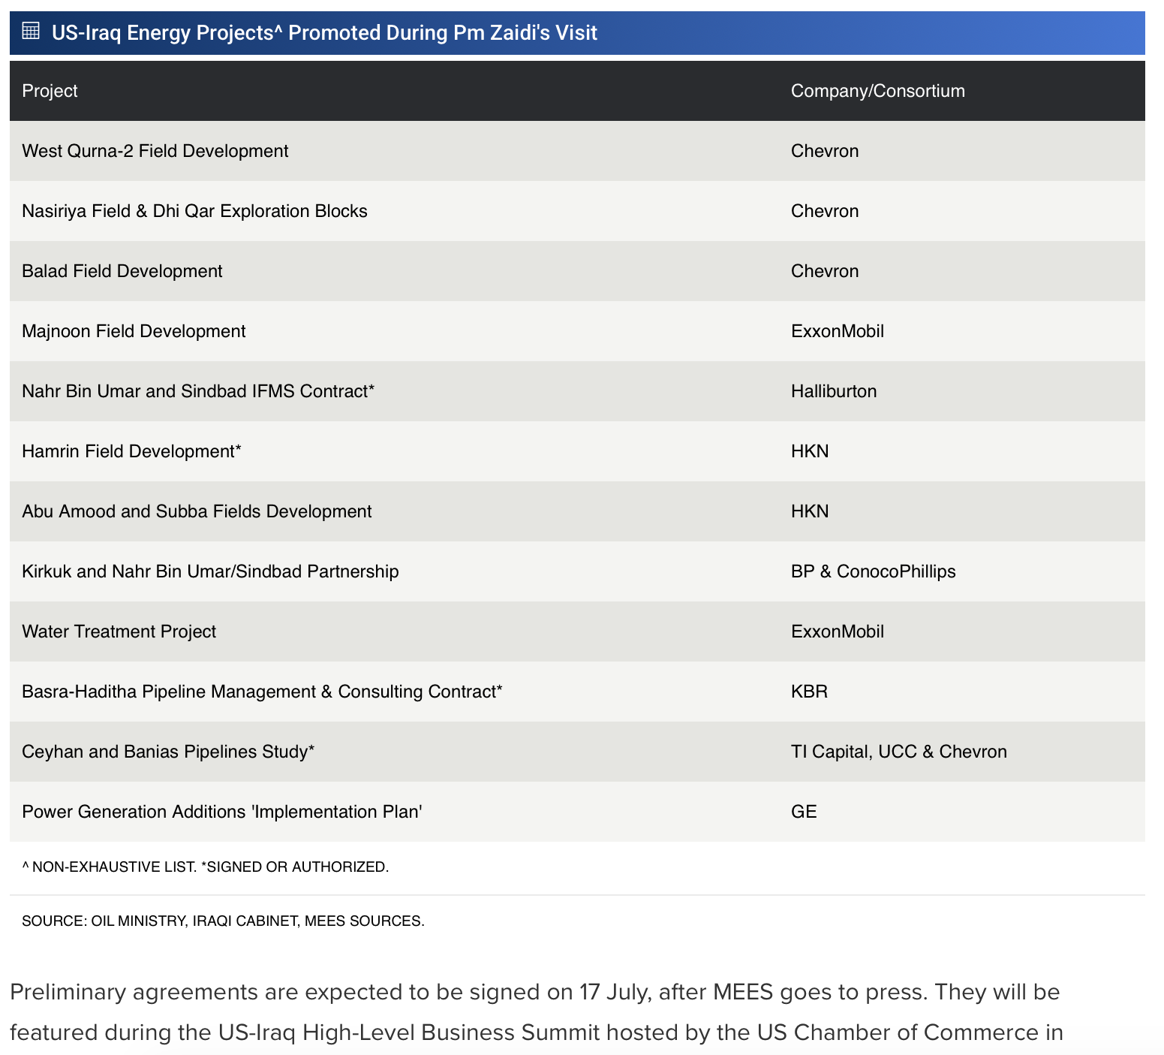This screenshot has height=1055, width=1164.
Task: Select "Basra-Haditha Pipeline Management & Consulting Contract*"
Action: 262,692
